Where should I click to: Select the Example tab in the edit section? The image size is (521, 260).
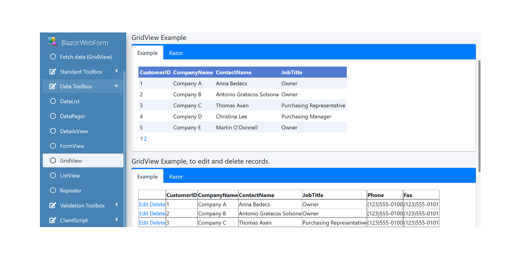tap(147, 176)
